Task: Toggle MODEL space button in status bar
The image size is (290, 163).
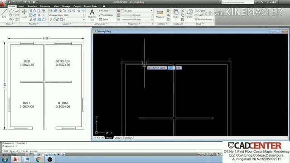Action: 201,154
